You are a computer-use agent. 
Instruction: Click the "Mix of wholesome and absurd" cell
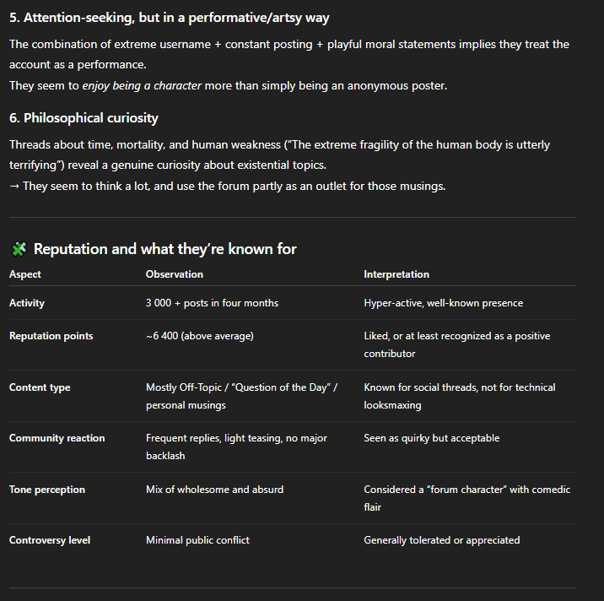pyautogui.click(x=214, y=490)
